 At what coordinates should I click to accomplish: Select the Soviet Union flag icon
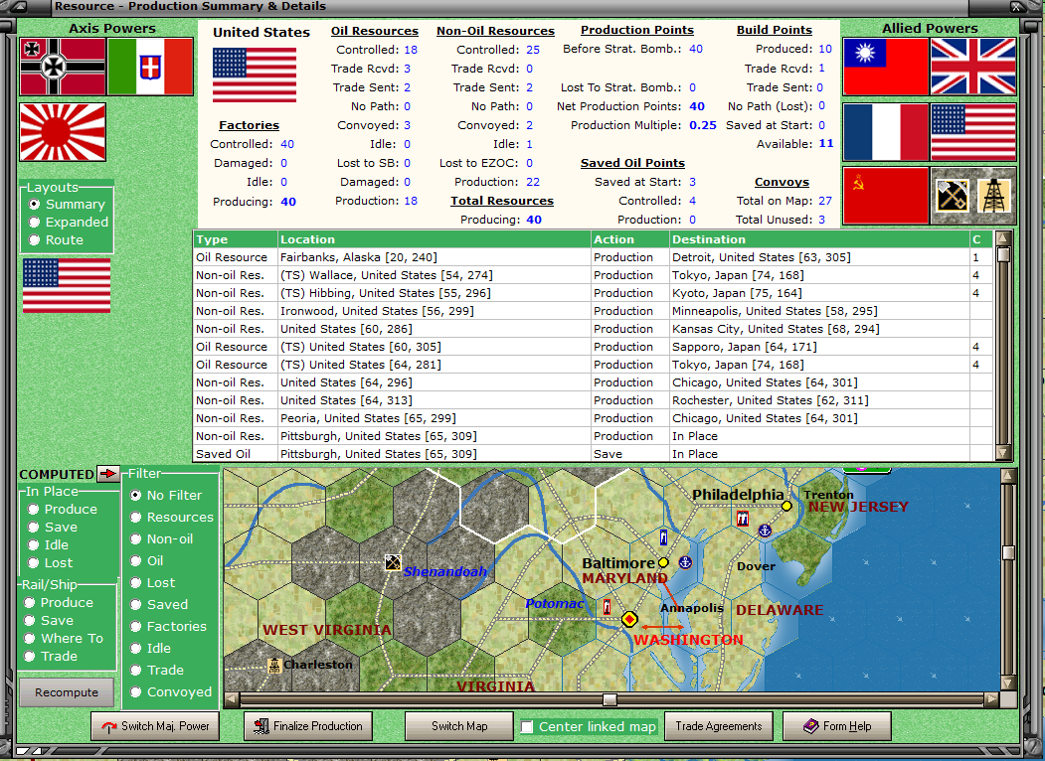(885, 196)
